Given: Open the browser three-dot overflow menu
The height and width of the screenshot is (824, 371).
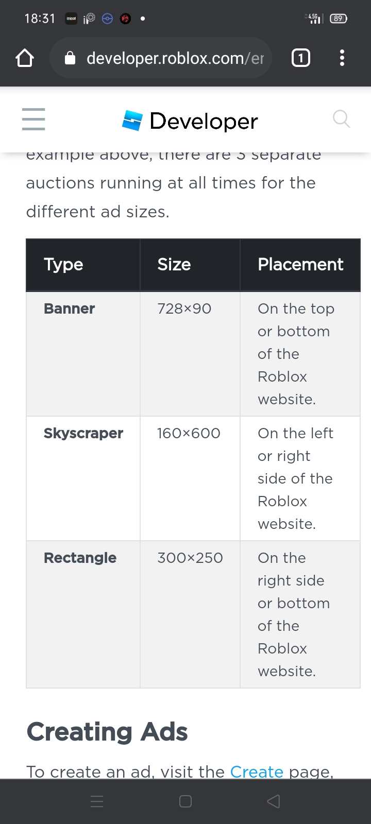Looking at the screenshot, I should (342, 58).
